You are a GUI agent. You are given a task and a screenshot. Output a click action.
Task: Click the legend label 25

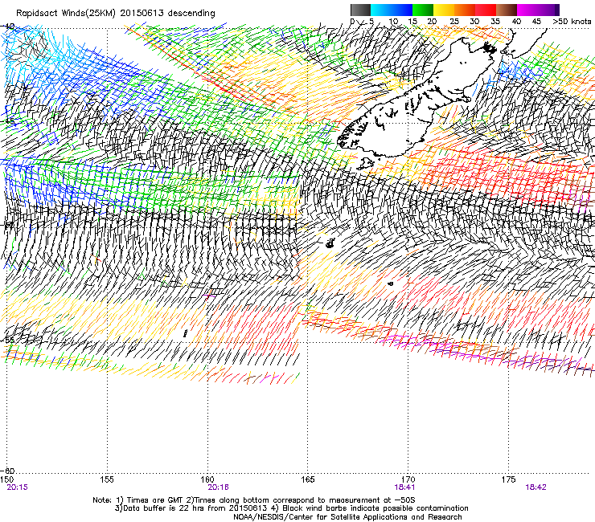point(454,22)
